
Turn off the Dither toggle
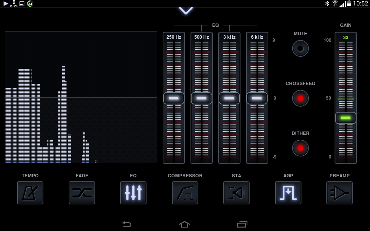pos(300,148)
